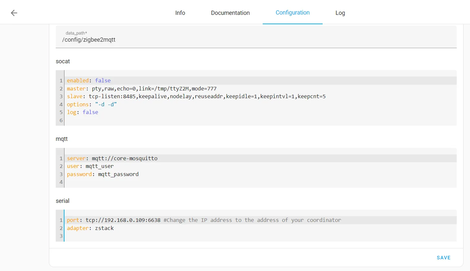
Task: Click into the data_path input field
Action: (x=256, y=40)
